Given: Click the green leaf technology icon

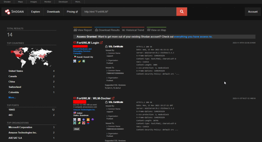Looking at the screenshot, I should coord(79,123).
